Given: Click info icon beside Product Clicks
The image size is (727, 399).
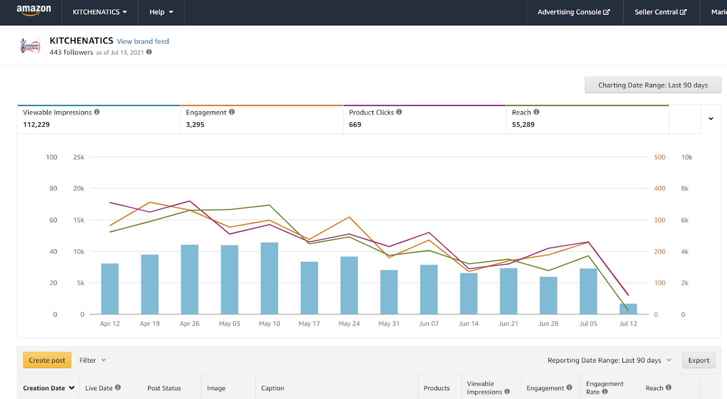Looking at the screenshot, I should (399, 112).
